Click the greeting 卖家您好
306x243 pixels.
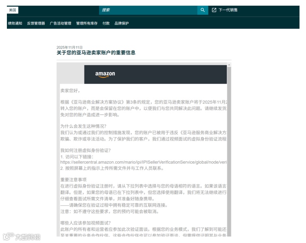pyautogui.click(x=70, y=91)
